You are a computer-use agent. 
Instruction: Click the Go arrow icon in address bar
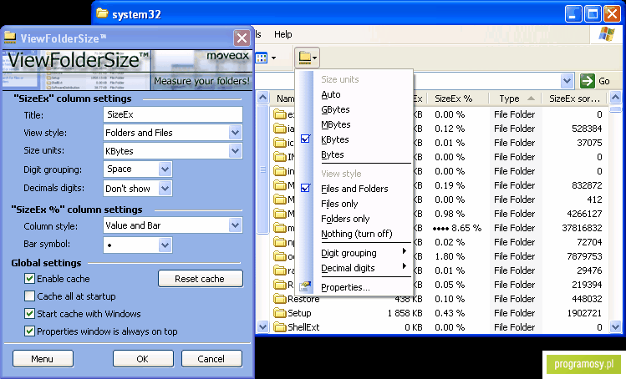(588, 81)
